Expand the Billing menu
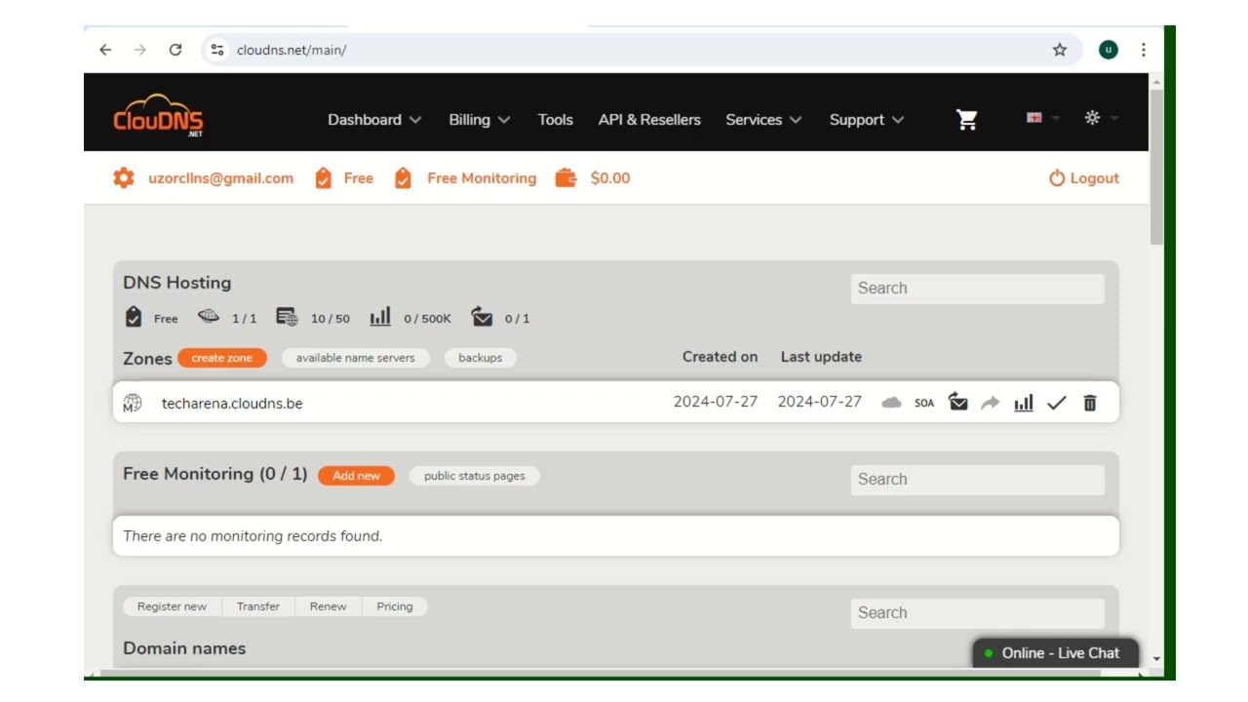The height and width of the screenshot is (702, 1248). [479, 120]
